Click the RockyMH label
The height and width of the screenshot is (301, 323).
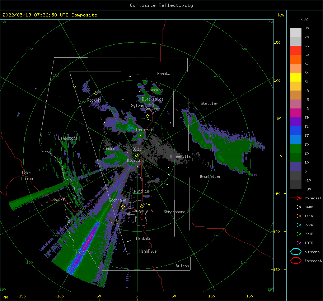95,100
